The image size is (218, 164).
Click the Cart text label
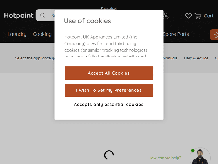209,16
